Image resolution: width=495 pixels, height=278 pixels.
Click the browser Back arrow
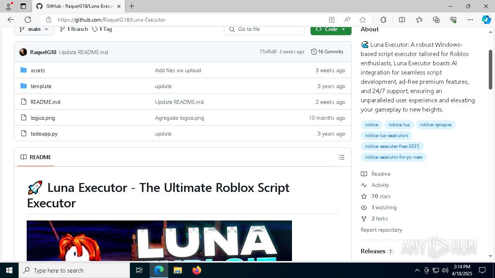pyautogui.click(x=11, y=20)
